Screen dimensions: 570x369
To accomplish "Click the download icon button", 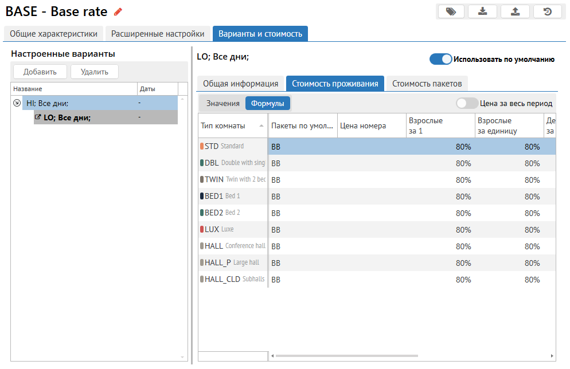I will pos(483,11).
